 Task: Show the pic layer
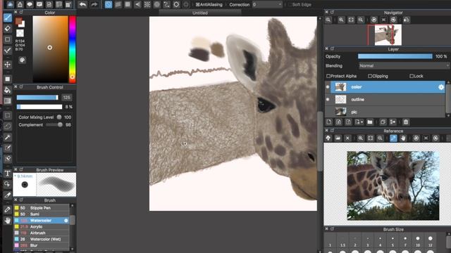[x=328, y=112]
